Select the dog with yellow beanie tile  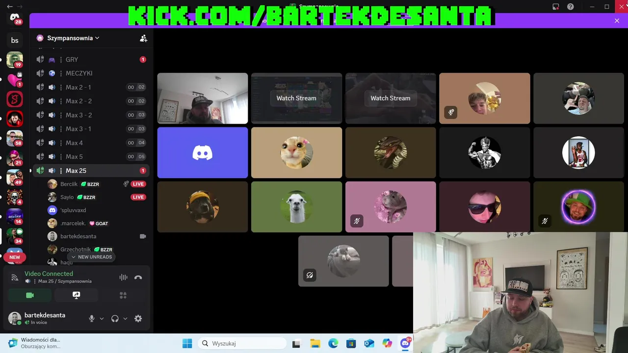(203, 207)
